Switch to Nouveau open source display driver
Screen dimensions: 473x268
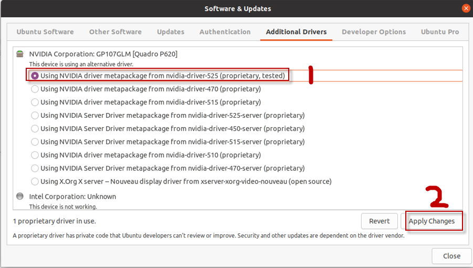point(35,181)
